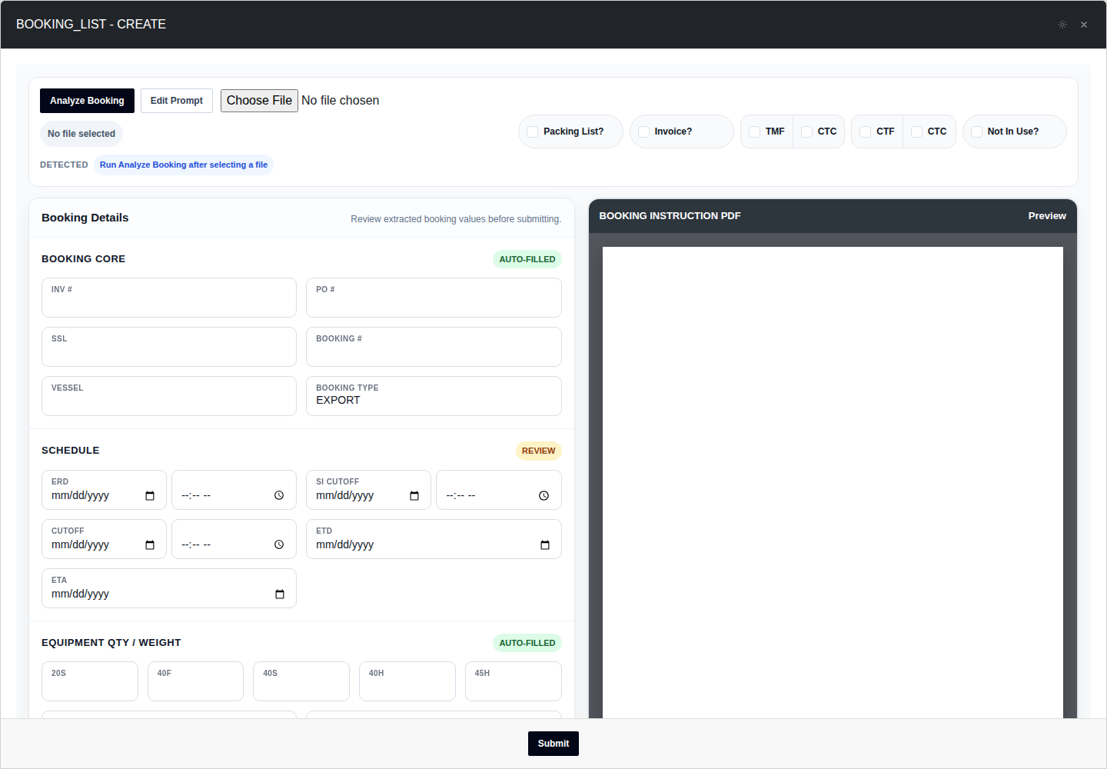Open the ERD date calendar picker icon
The width and height of the screenshot is (1107, 769).
(x=150, y=495)
